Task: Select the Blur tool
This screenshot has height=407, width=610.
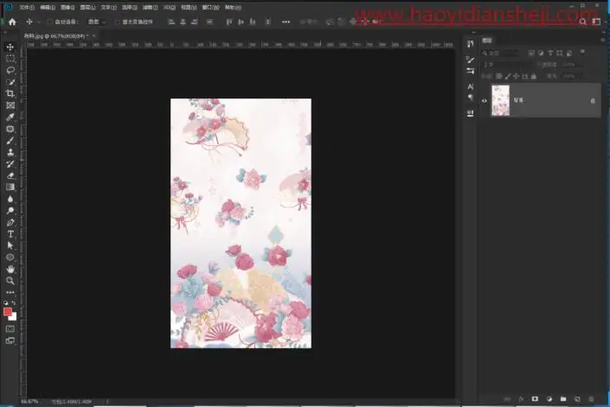Action: tap(10, 199)
